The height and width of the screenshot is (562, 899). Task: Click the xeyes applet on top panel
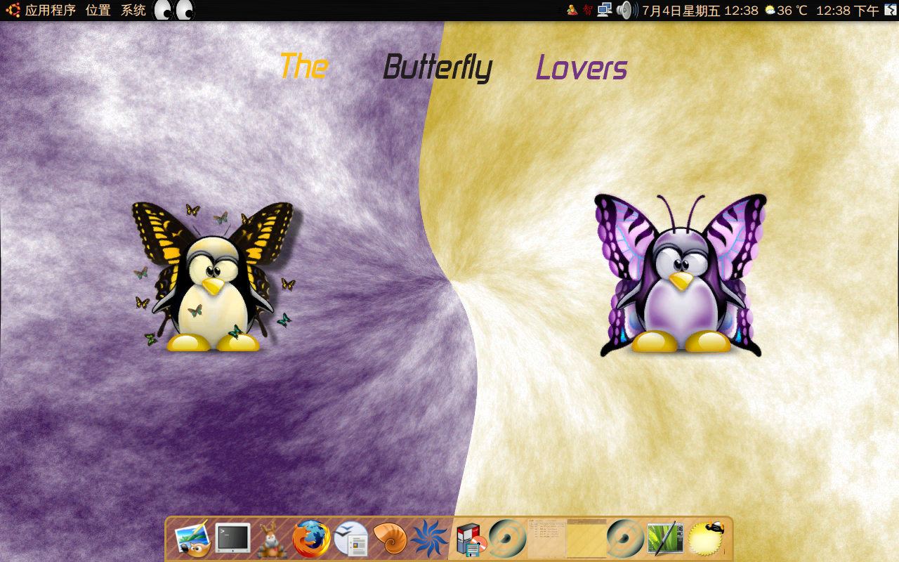pyautogui.click(x=173, y=10)
